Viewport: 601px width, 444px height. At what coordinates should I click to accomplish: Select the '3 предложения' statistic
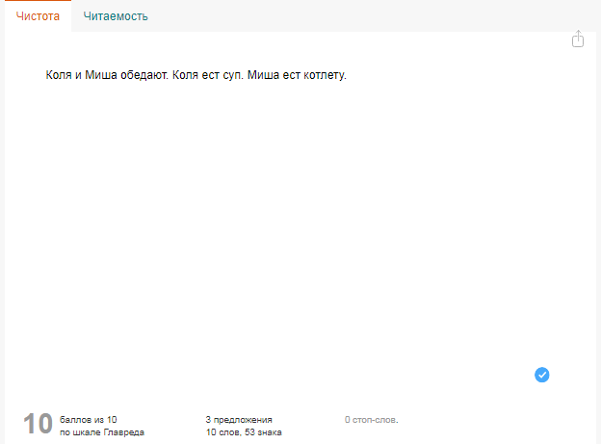pyautogui.click(x=239, y=419)
